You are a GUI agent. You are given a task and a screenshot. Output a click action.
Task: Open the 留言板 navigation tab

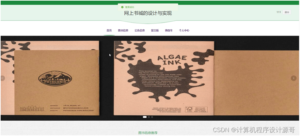coord(155,30)
